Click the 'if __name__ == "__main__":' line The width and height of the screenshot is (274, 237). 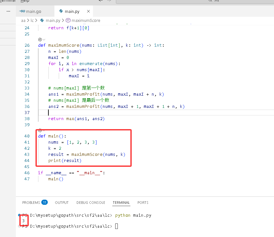tap(71, 173)
